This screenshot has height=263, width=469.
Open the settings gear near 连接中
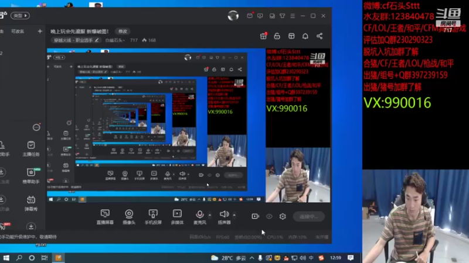(x=283, y=216)
